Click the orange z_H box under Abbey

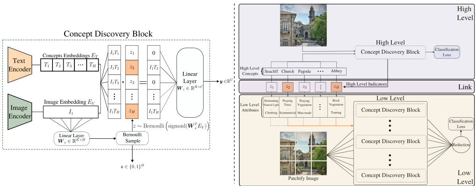coord(336,87)
